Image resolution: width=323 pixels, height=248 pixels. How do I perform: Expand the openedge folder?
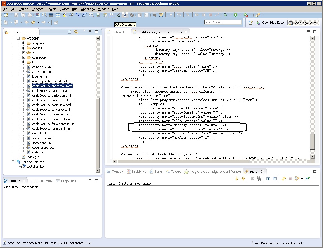pos(23,57)
